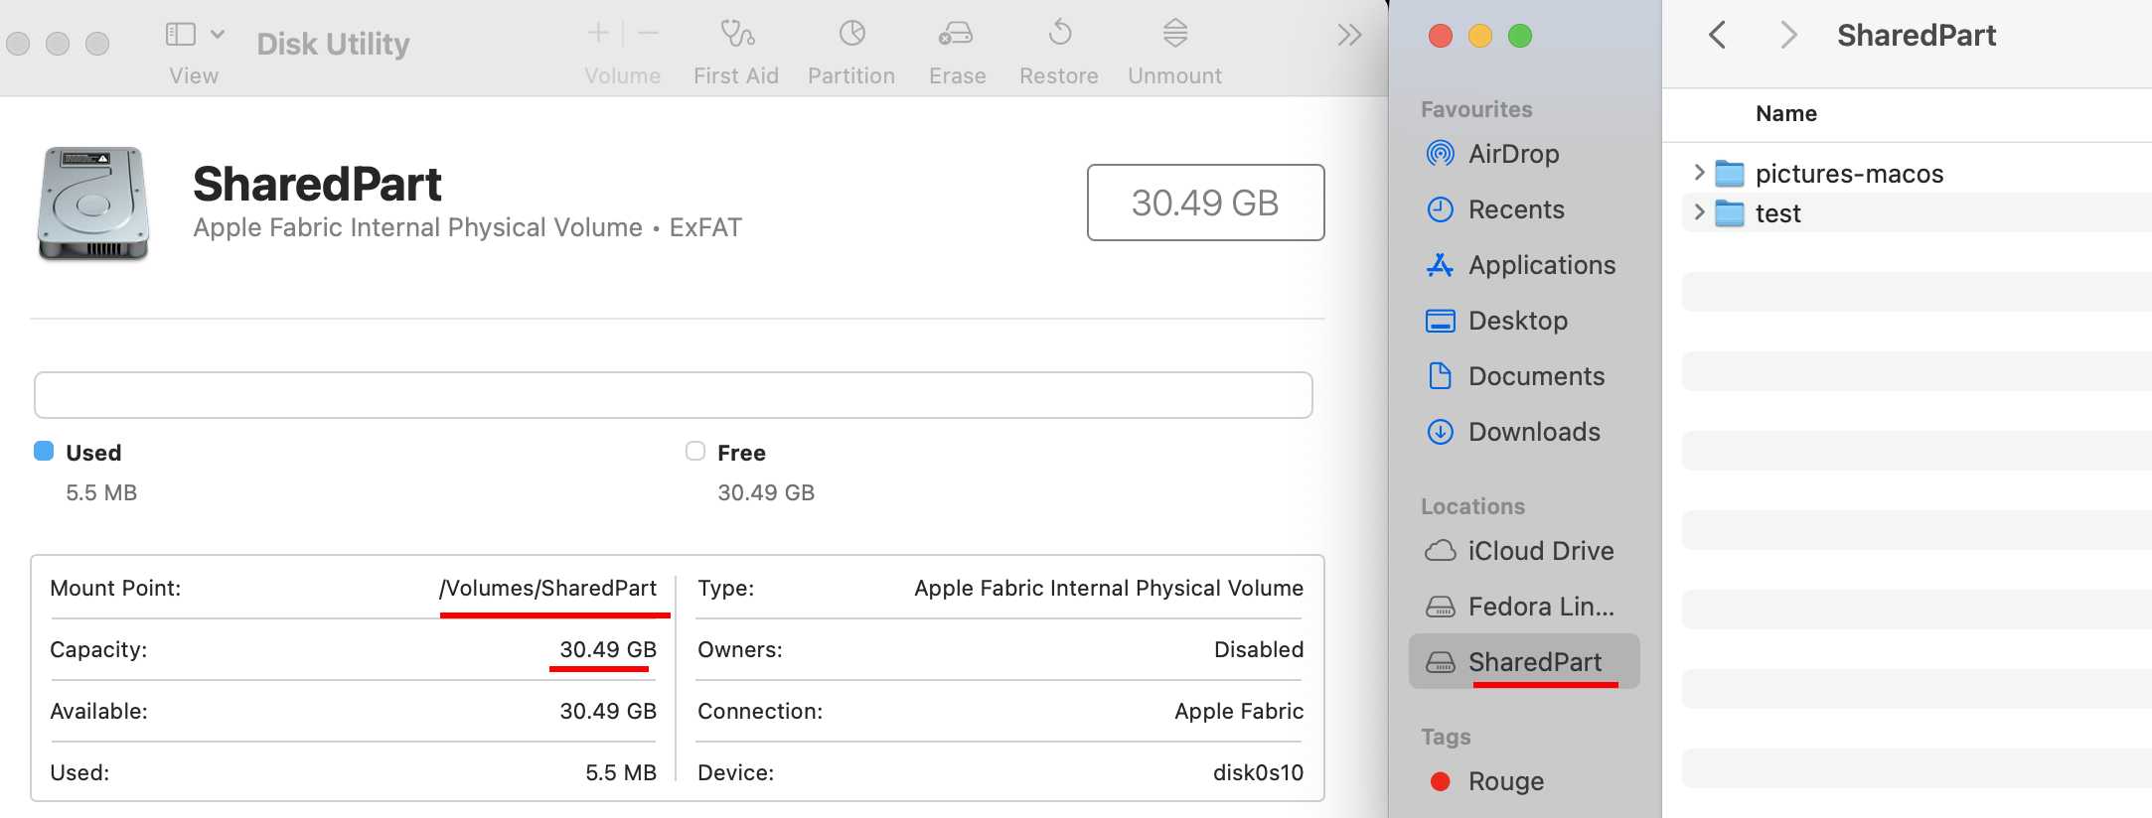
Task: Click the Unmount icon in toolbar
Action: pyautogui.click(x=1174, y=34)
